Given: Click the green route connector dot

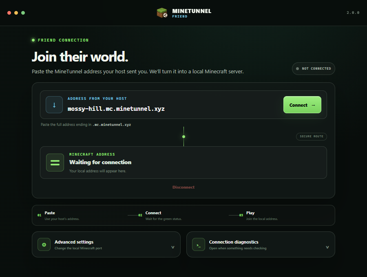Looking at the screenshot, I should pyautogui.click(x=184, y=137).
